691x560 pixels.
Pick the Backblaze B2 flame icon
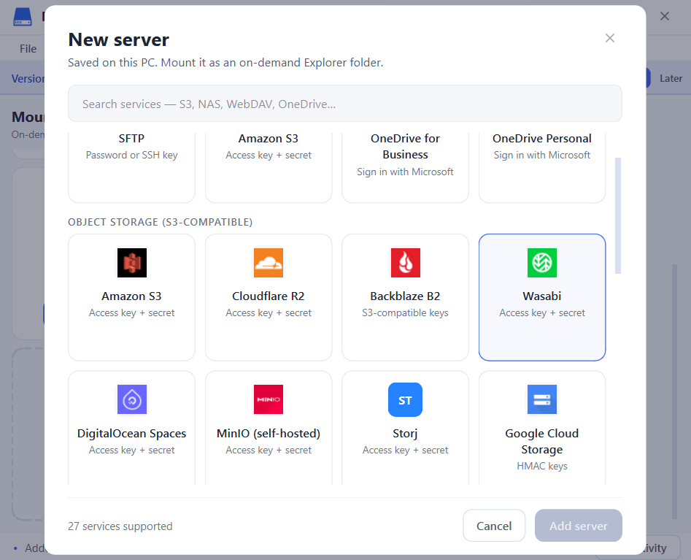point(406,263)
